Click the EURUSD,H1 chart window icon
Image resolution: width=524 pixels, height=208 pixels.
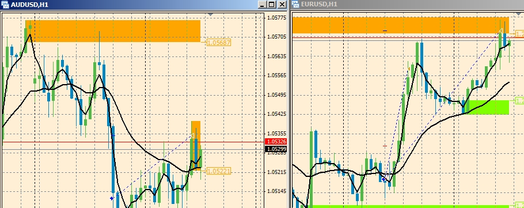[295, 4]
